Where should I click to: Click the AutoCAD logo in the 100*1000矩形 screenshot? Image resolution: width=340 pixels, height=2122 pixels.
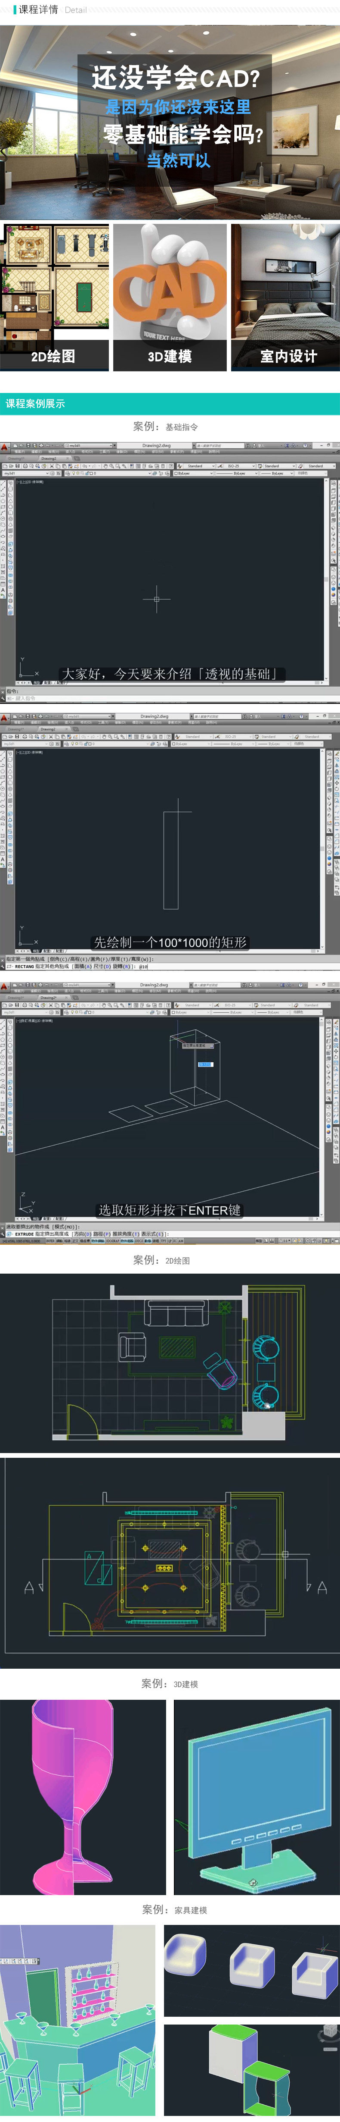[5, 718]
